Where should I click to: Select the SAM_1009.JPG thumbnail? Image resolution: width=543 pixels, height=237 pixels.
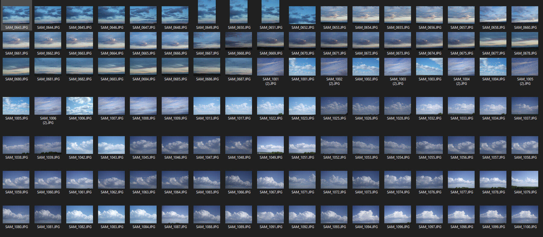(175, 106)
